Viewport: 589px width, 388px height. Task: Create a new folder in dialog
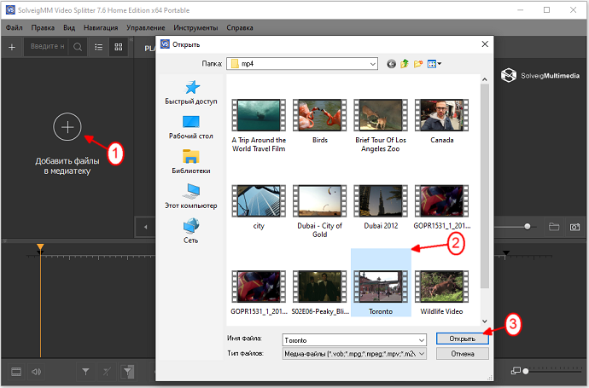coord(418,64)
